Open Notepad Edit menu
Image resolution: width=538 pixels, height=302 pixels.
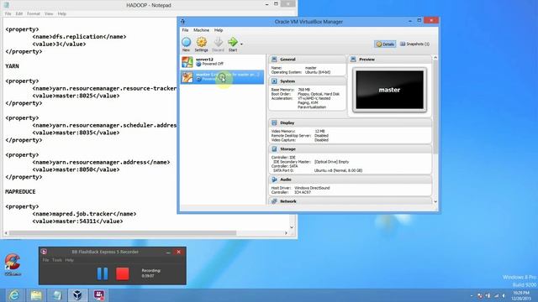(x=19, y=13)
